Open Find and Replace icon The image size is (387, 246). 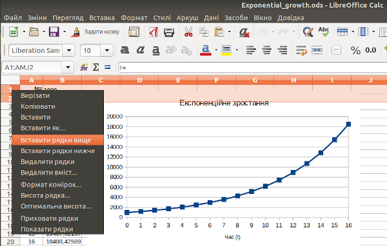pyautogui.click(x=308, y=32)
